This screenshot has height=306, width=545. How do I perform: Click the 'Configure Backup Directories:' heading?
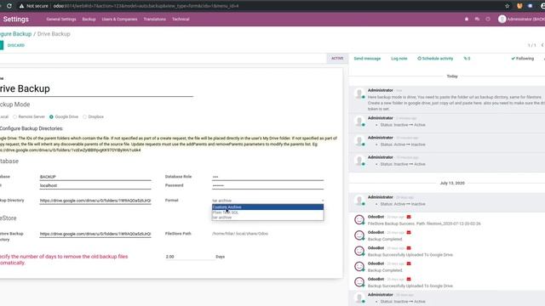[x=32, y=128]
